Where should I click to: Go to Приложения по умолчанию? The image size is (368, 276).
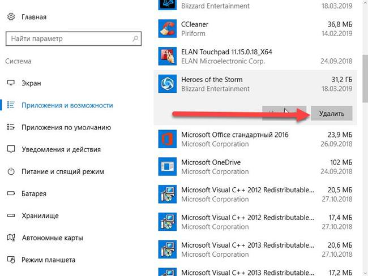66,127
